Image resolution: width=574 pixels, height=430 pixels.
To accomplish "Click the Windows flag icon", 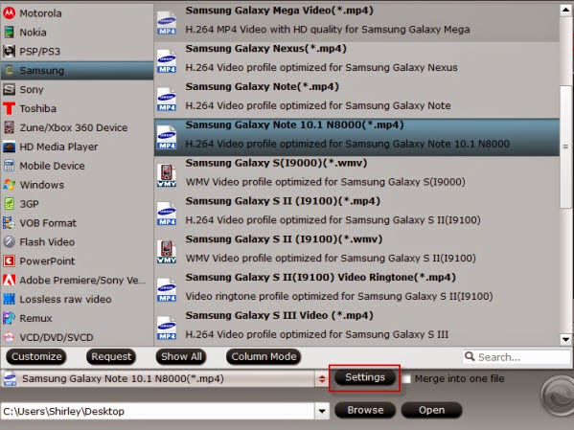I will (x=10, y=185).
